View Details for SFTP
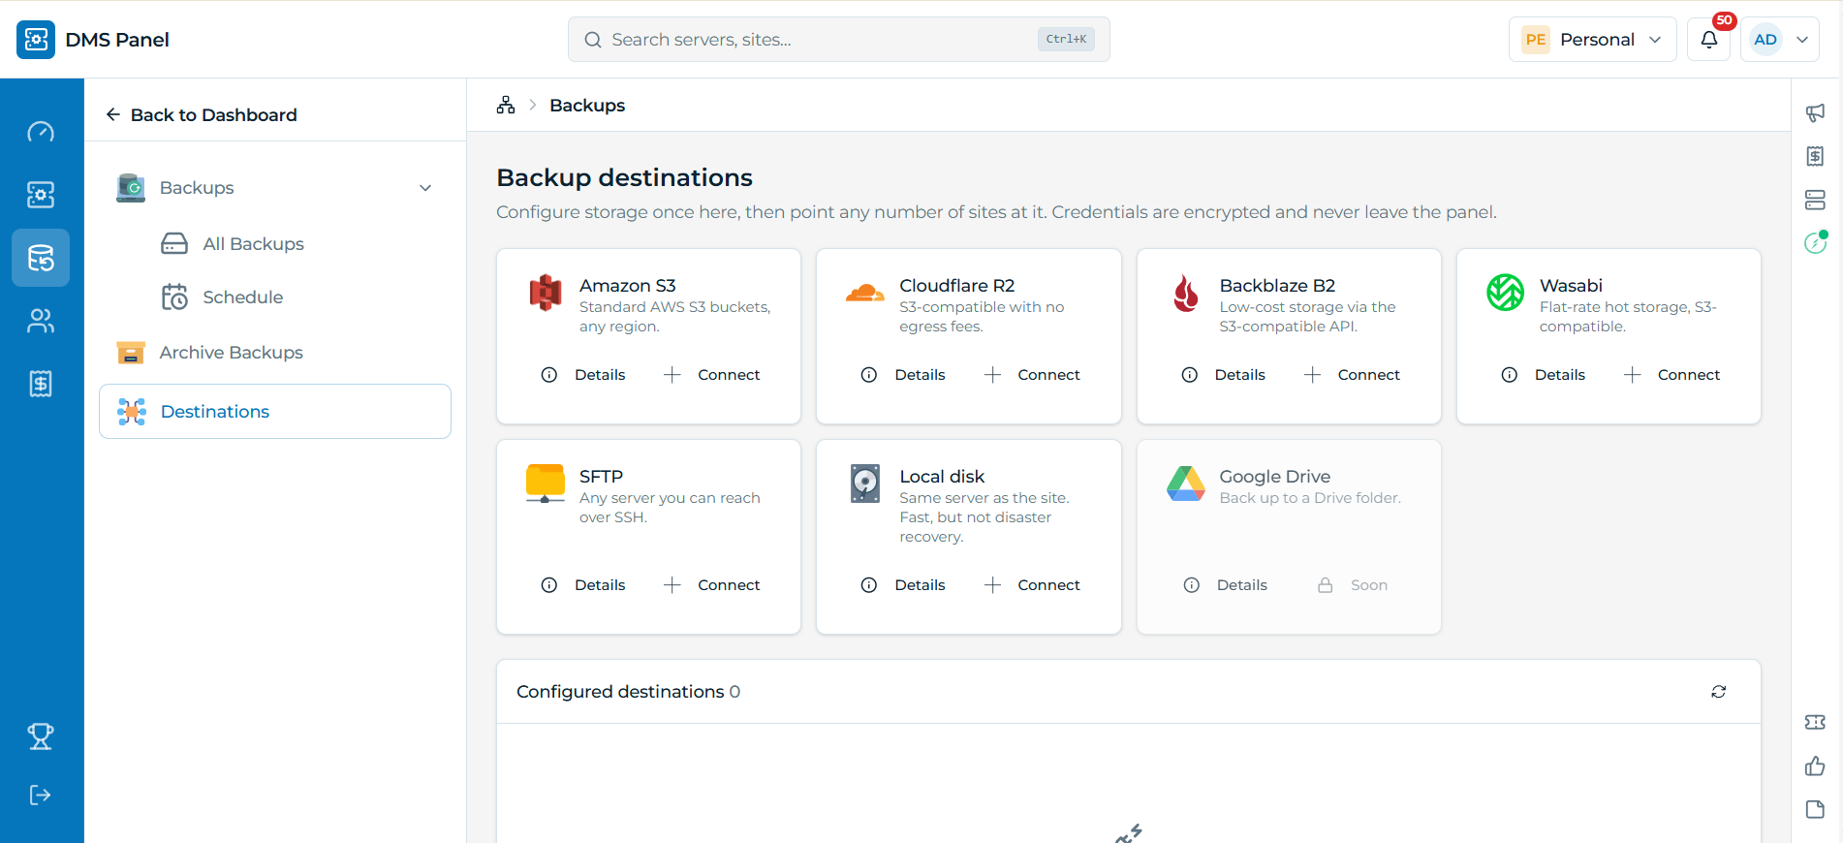 coord(583,585)
